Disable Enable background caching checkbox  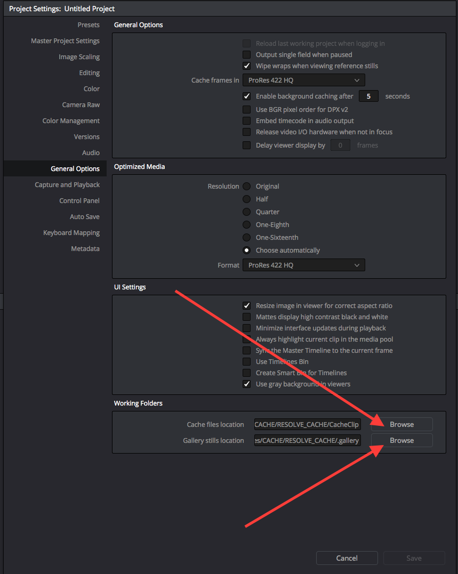point(247,96)
